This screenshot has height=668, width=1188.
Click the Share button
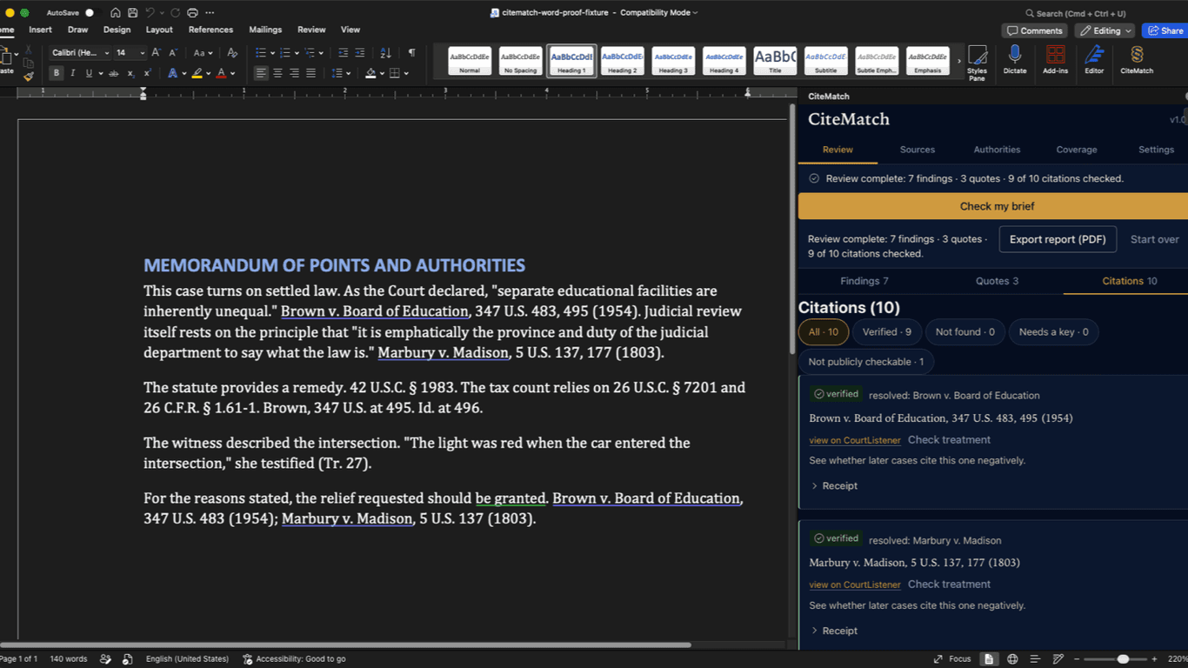pyautogui.click(x=1165, y=30)
